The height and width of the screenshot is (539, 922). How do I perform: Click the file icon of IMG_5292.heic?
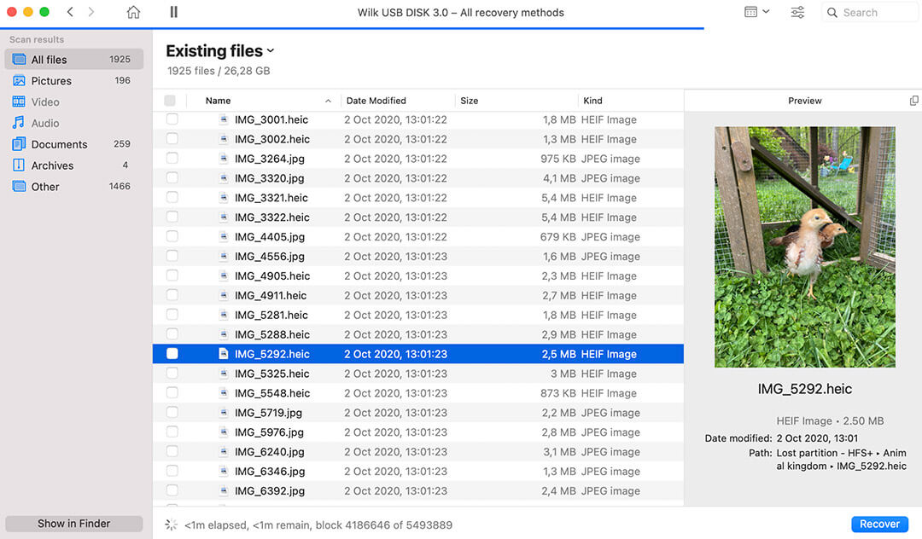224,353
